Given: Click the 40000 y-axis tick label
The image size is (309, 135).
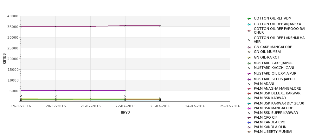Looking at the screenshot, I should pos(13,16).
